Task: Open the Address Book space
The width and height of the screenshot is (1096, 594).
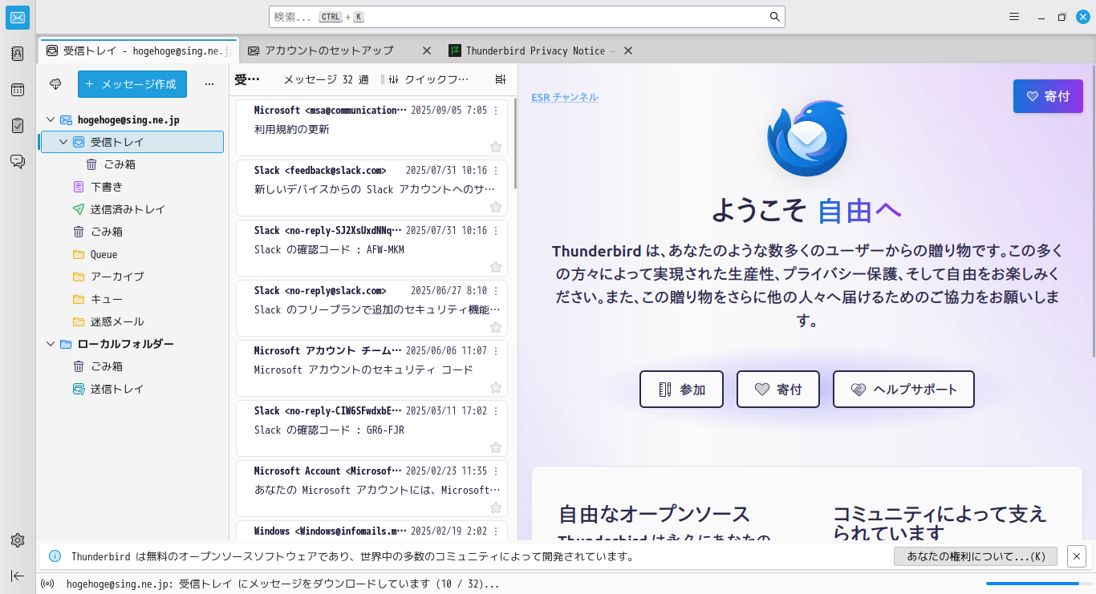Action: (x=17, y=53)
